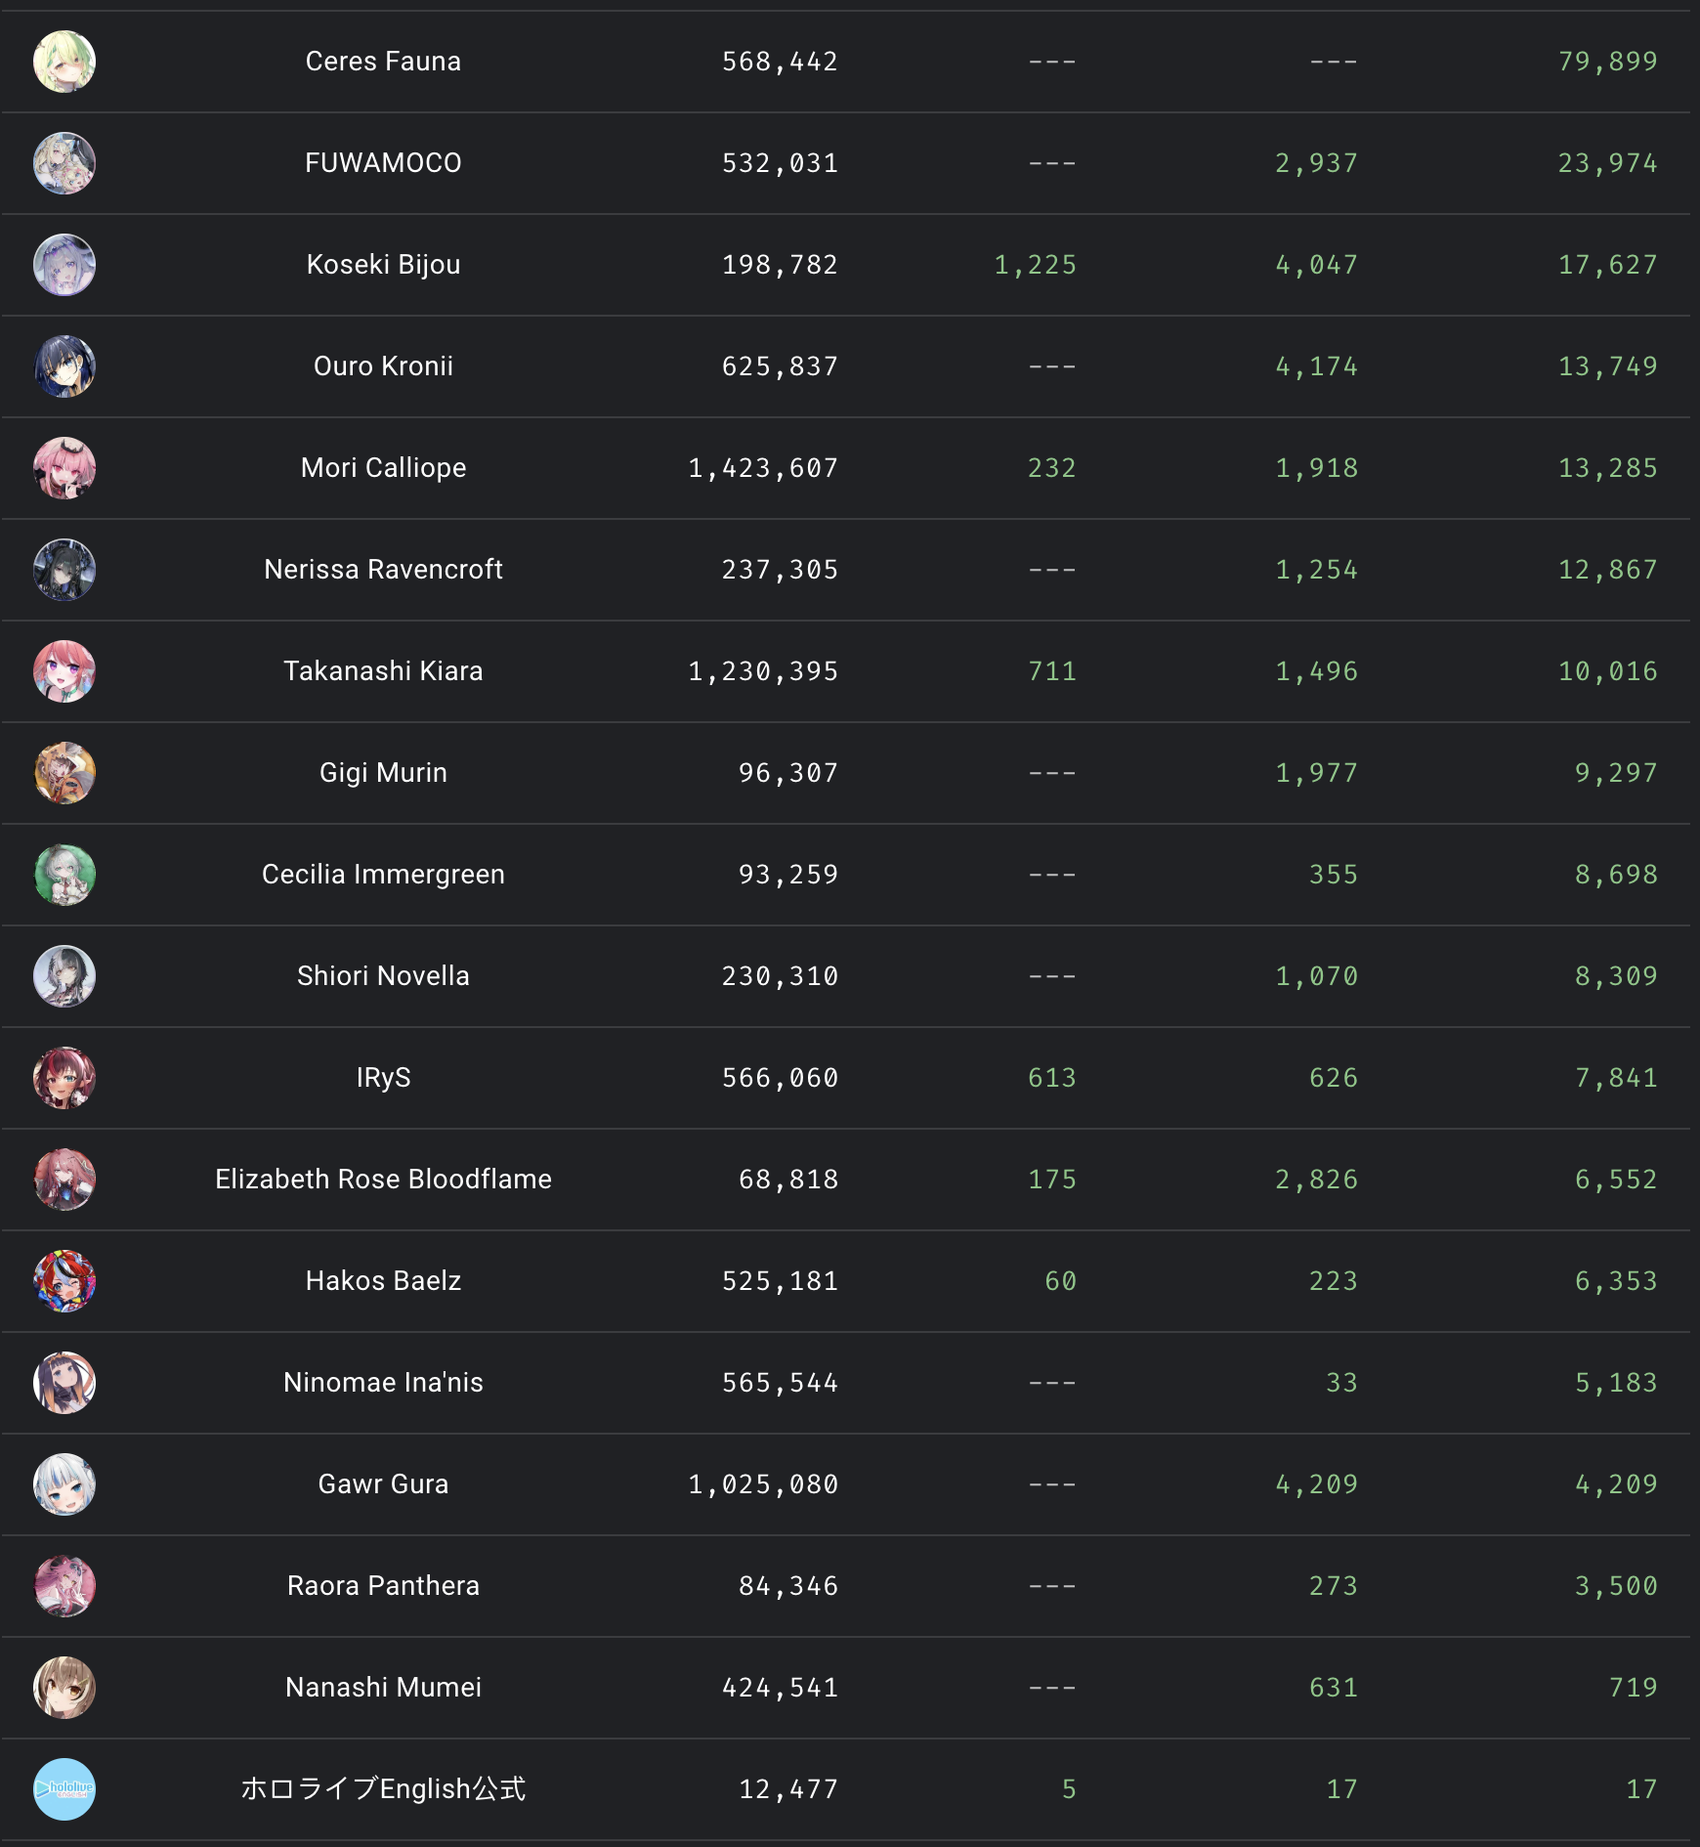Select Raora Panthera's name in the table

pos(383,1586)
